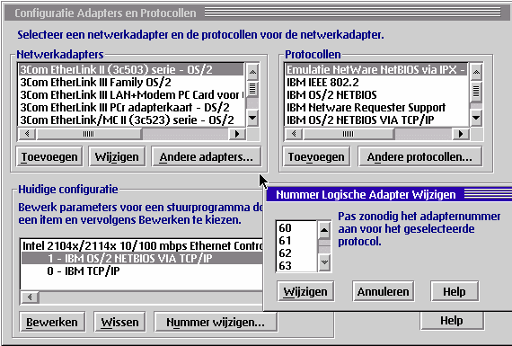Click the Bewerken button

52,322
